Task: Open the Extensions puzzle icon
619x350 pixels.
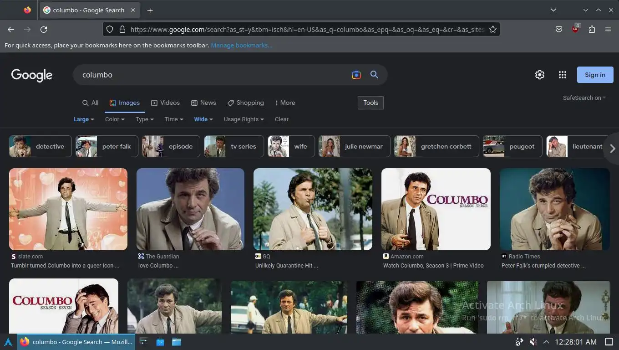Action: click(x=592, y=29)
